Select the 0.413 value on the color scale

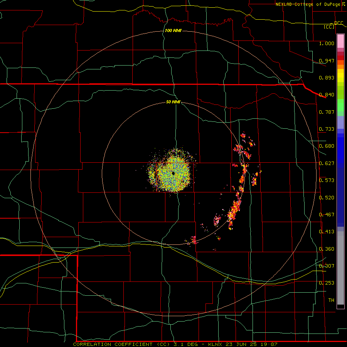(x=327, y=232)
